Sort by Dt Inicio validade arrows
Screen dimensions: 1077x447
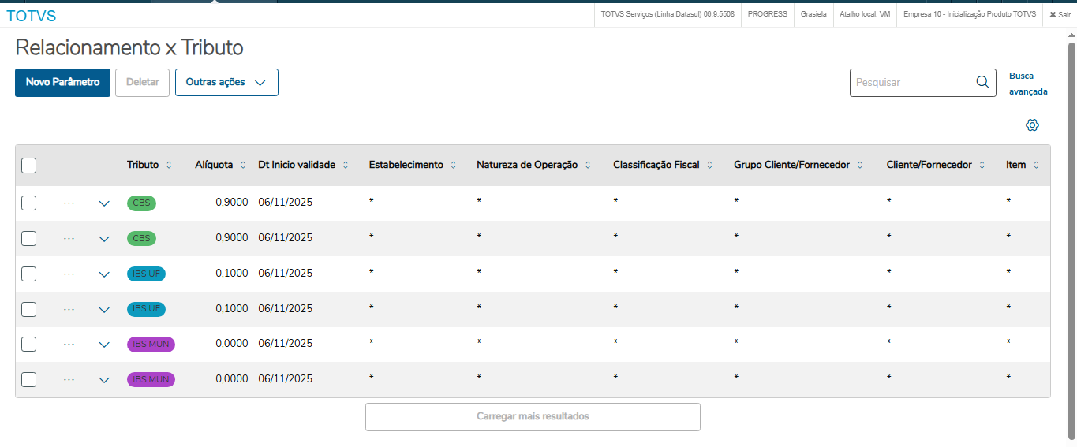[x=346, y=165]
